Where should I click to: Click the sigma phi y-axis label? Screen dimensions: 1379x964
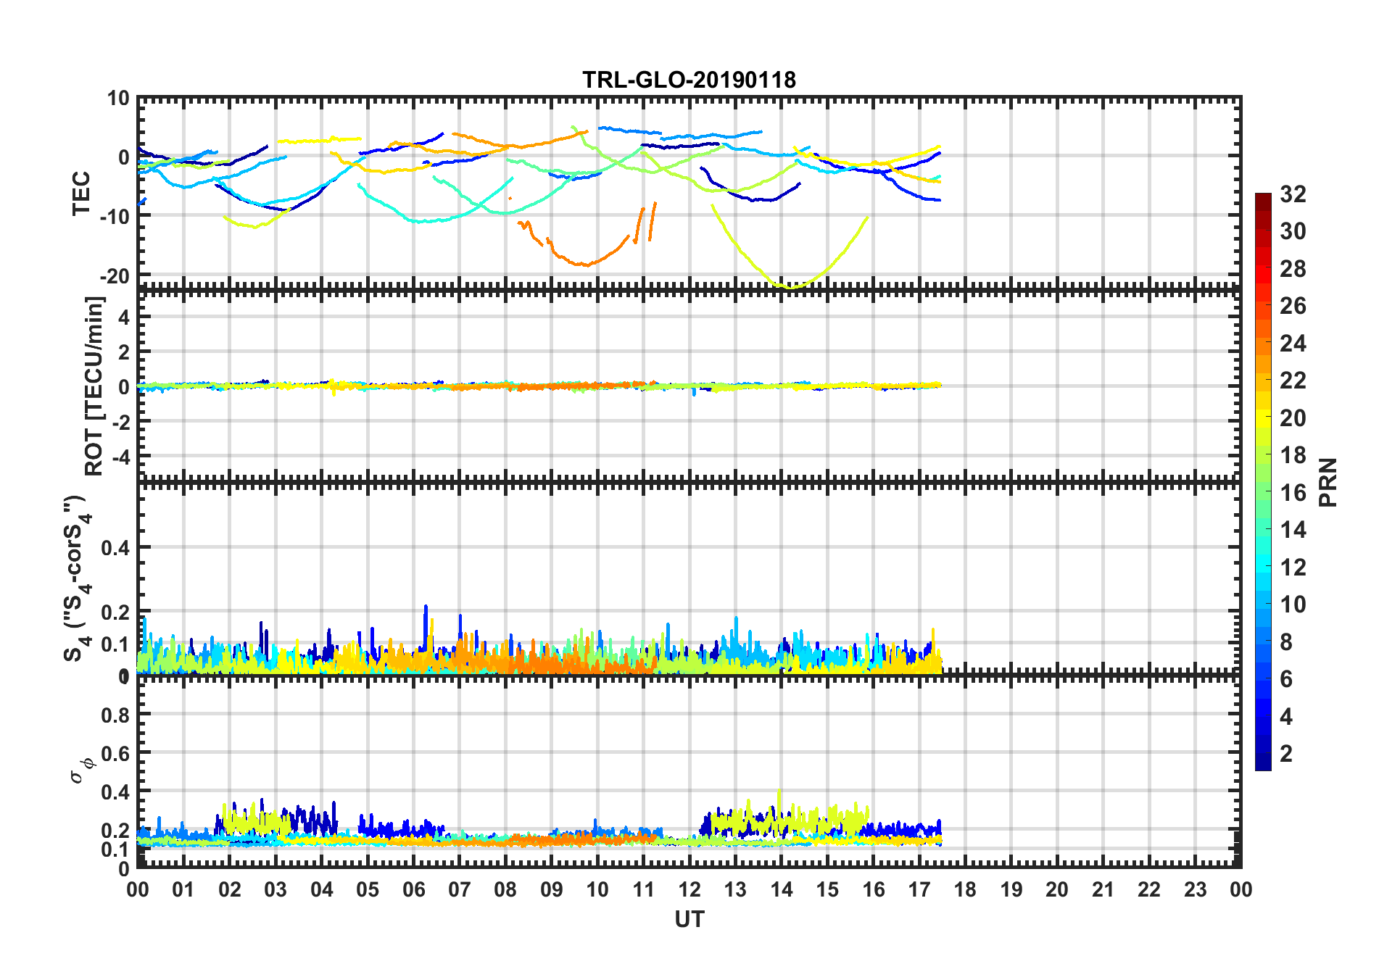pyautogui.click(x=82, y=770)
